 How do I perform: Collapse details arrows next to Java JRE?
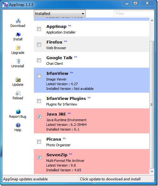coord(69,113)
